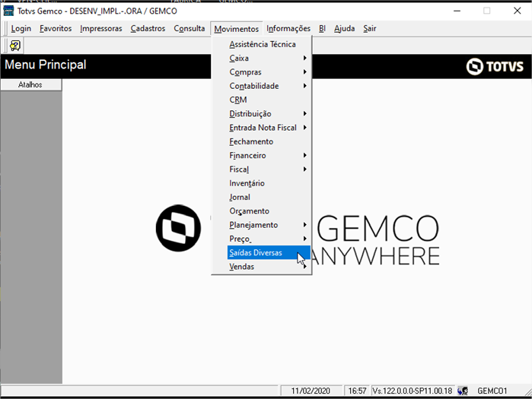Click the time 16:57 in status bar
The image size is (532, 399).
(357, 391)
